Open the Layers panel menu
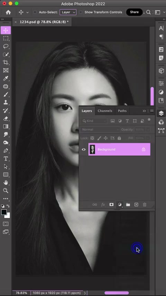This screenshot has width=166, height=296. (152, 111)
